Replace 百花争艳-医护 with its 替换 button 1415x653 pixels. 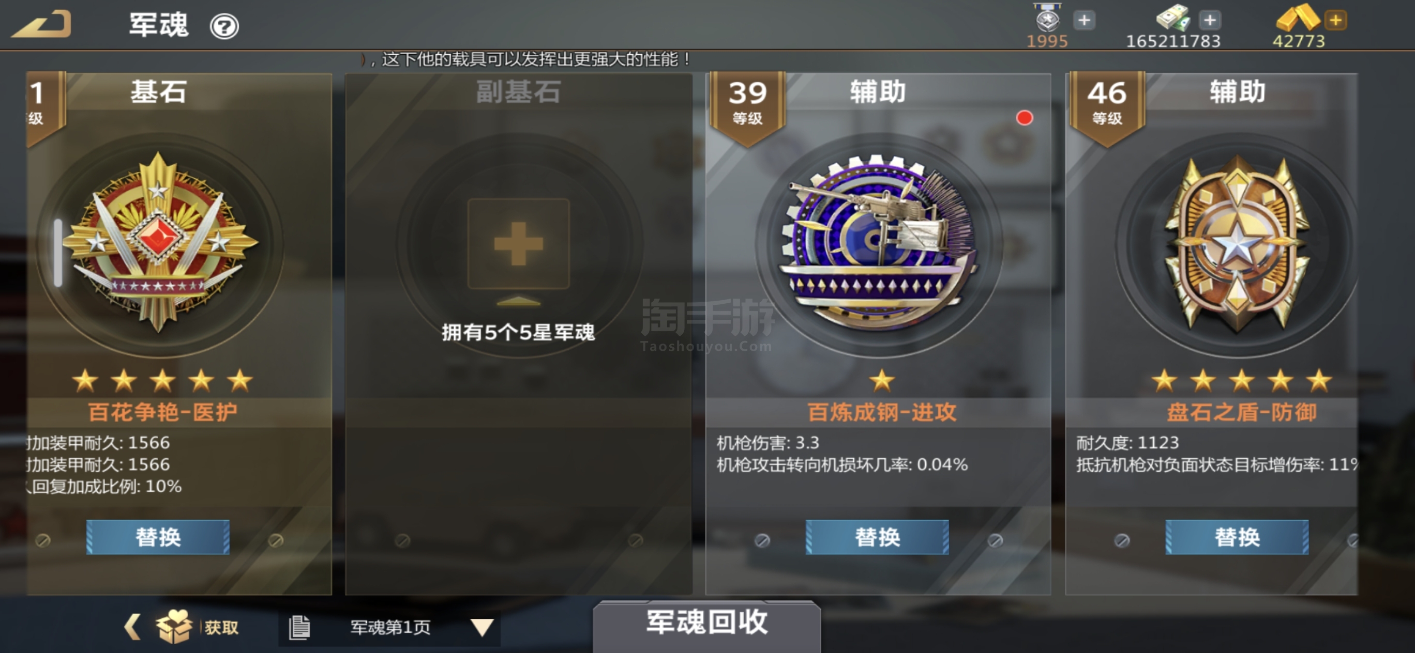[x=158, y=537]
